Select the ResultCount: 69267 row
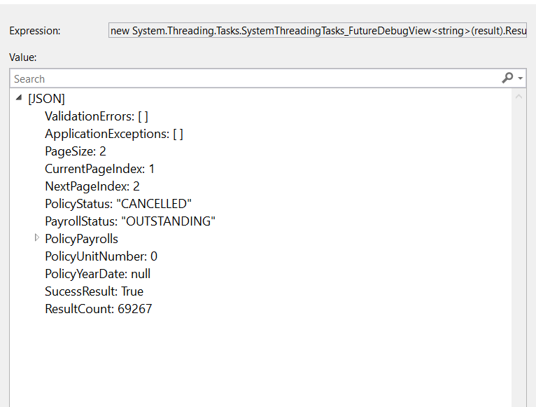Image resolution: width=536 pixels, height=407 pixels. point(99,309)
